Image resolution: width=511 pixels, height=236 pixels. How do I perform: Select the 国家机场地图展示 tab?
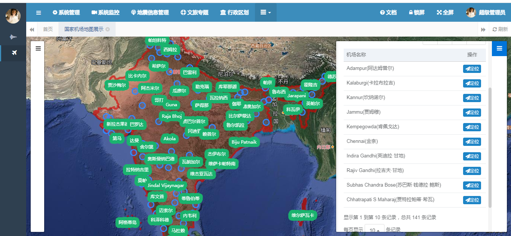point(84,29)
